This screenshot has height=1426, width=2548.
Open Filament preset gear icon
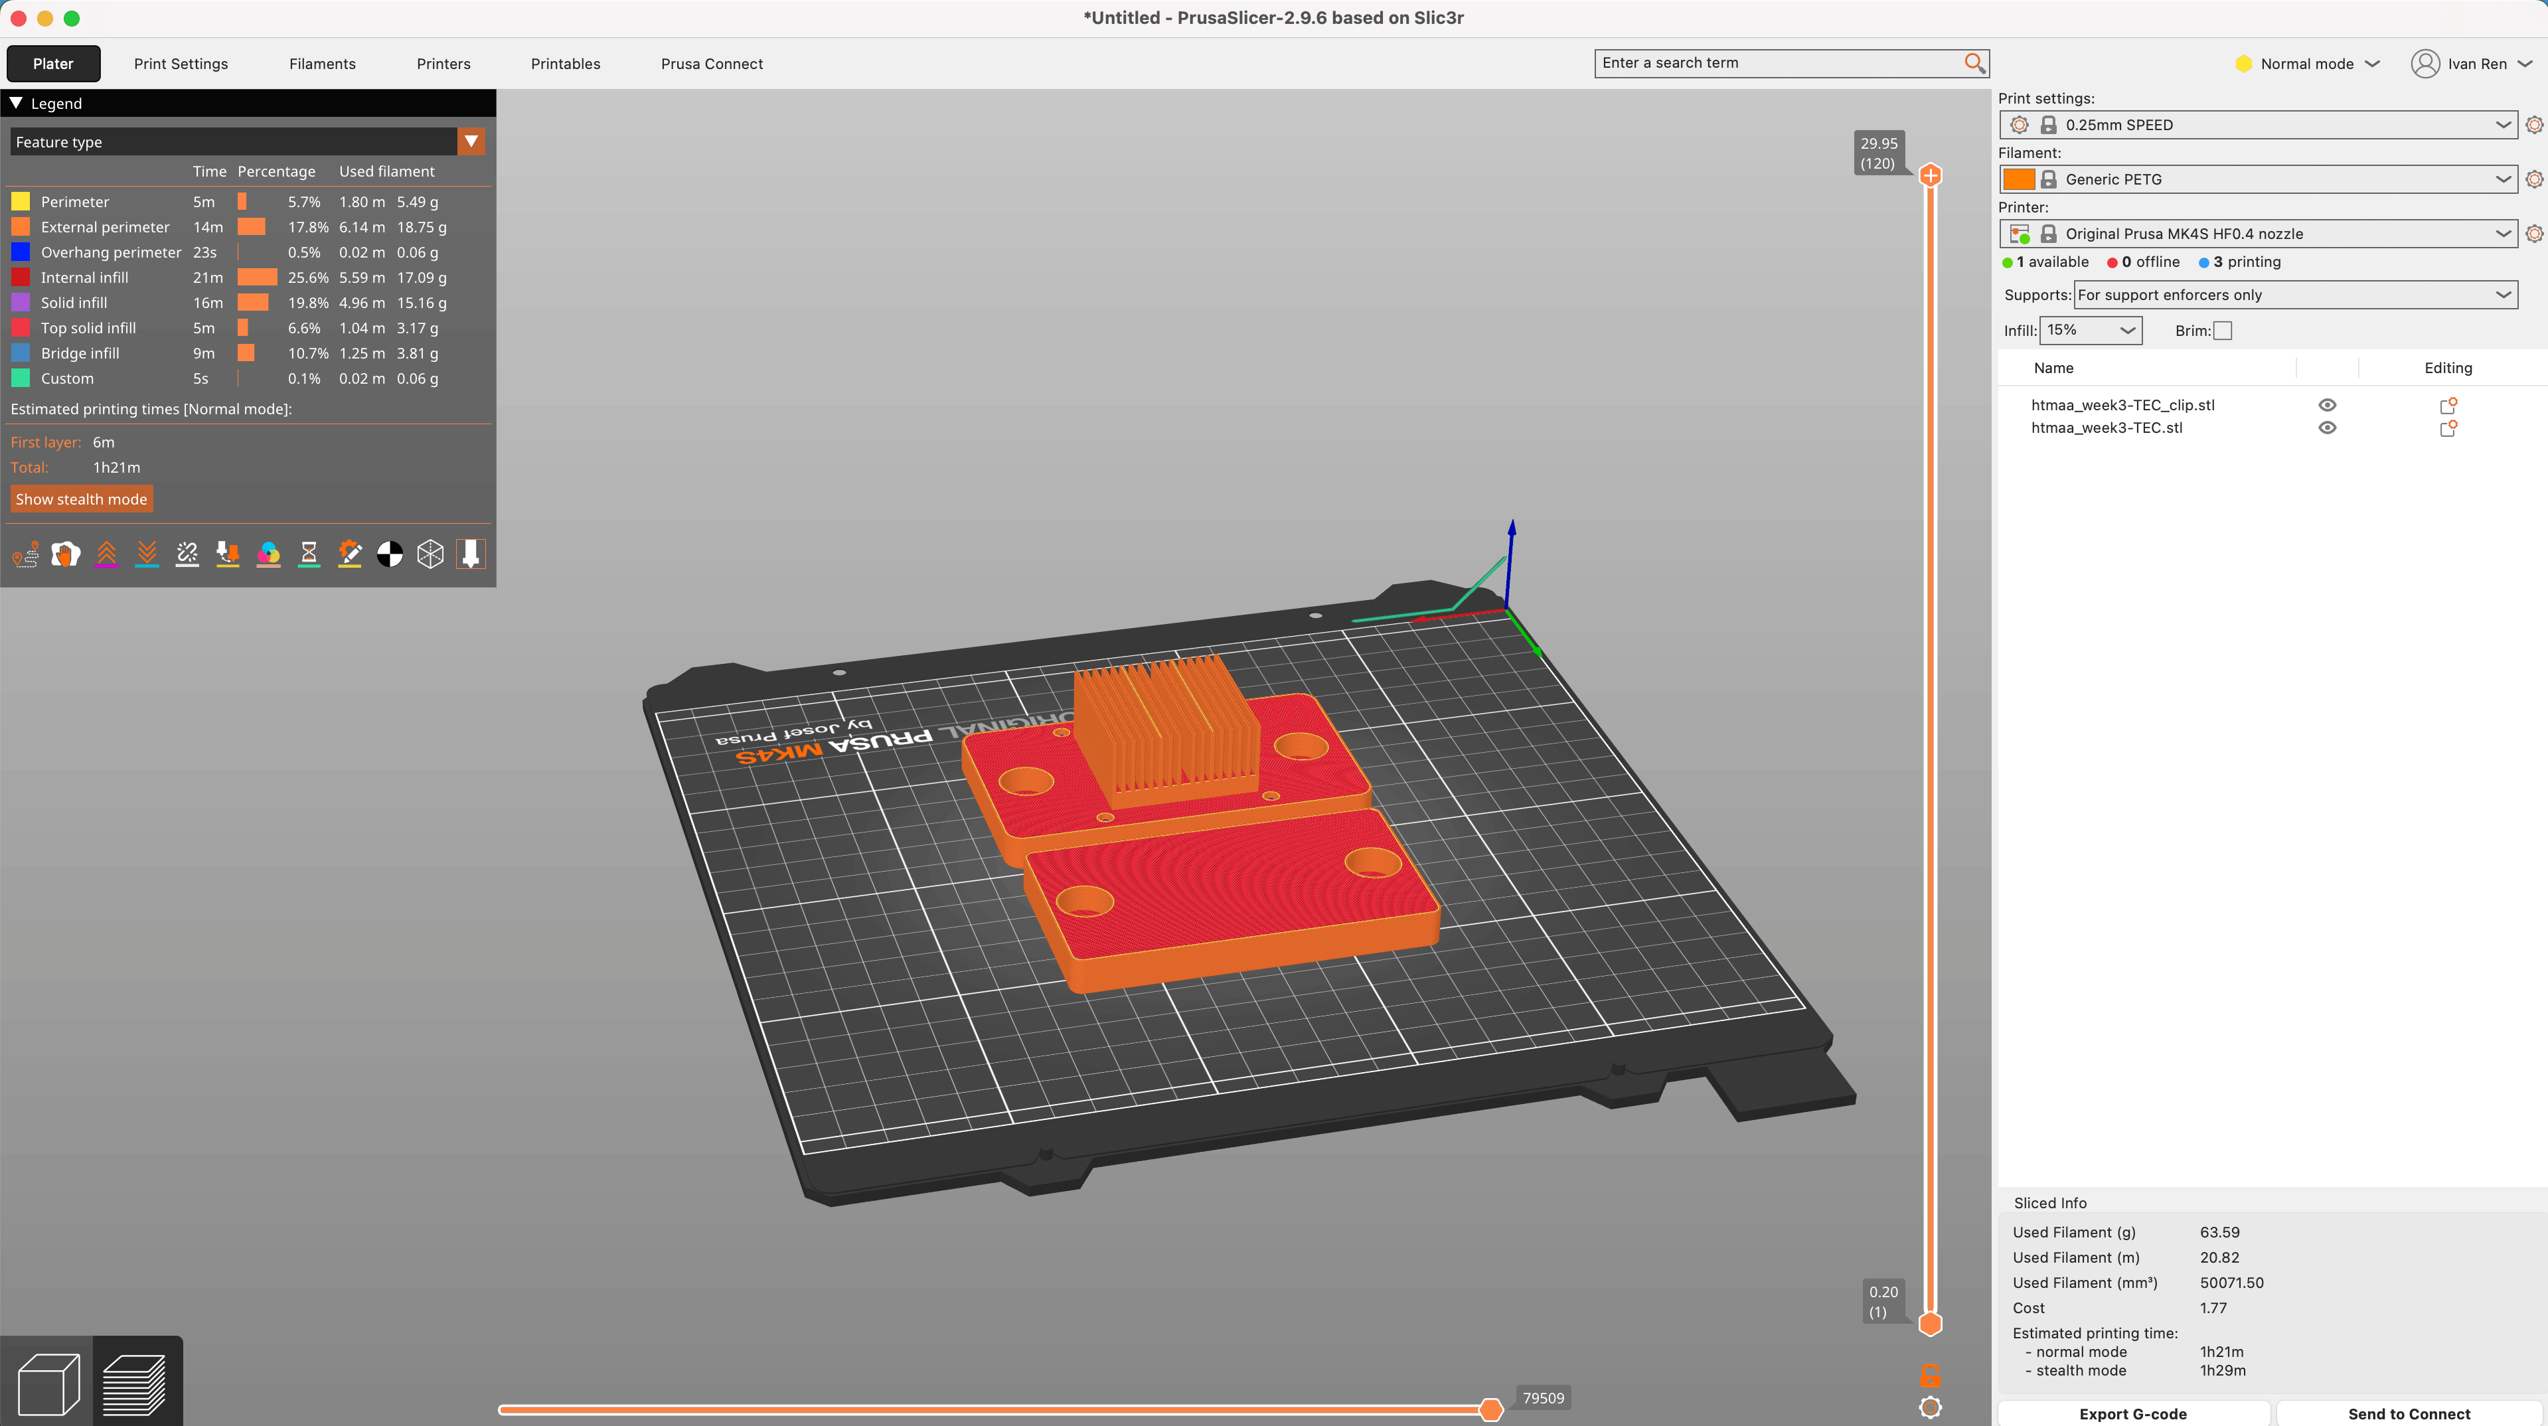(x=2533, y=179)
